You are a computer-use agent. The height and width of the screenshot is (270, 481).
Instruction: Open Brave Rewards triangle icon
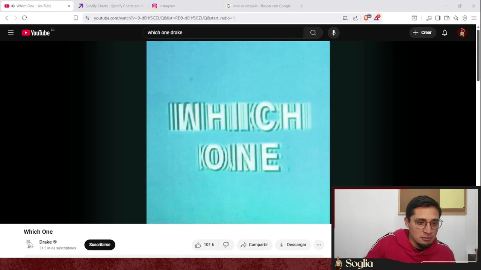[377, 18]
